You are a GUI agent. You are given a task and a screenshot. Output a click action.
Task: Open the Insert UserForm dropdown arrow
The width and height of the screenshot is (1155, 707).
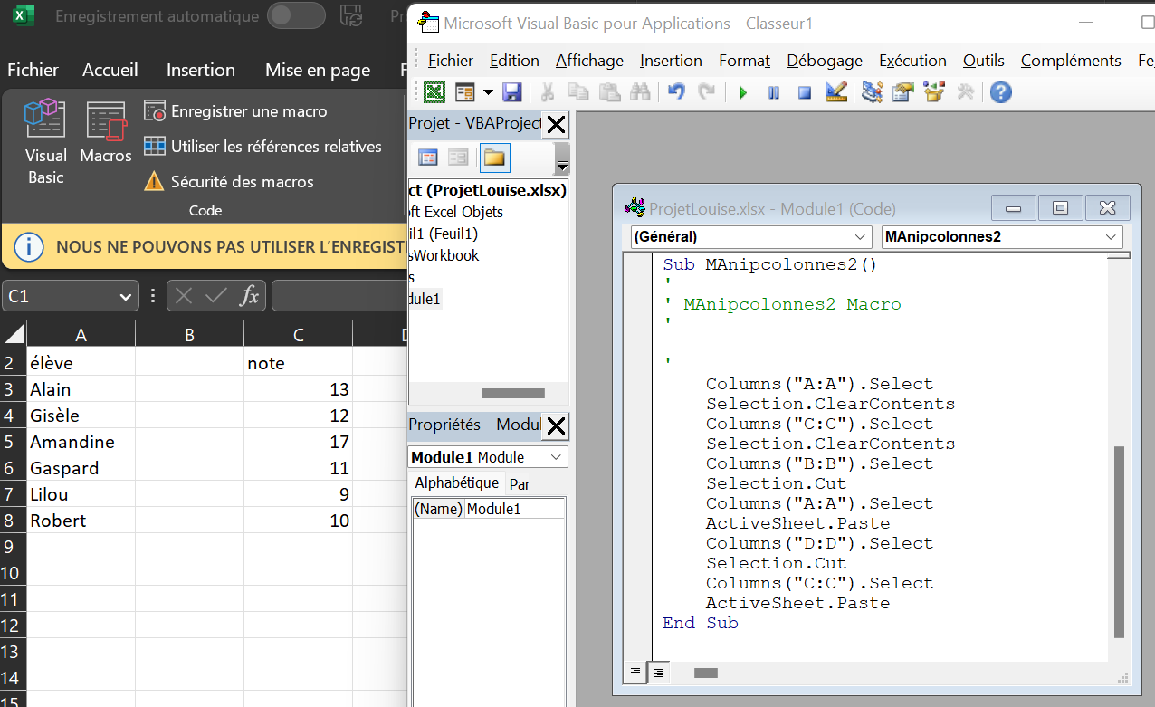(x=488, y=92)
